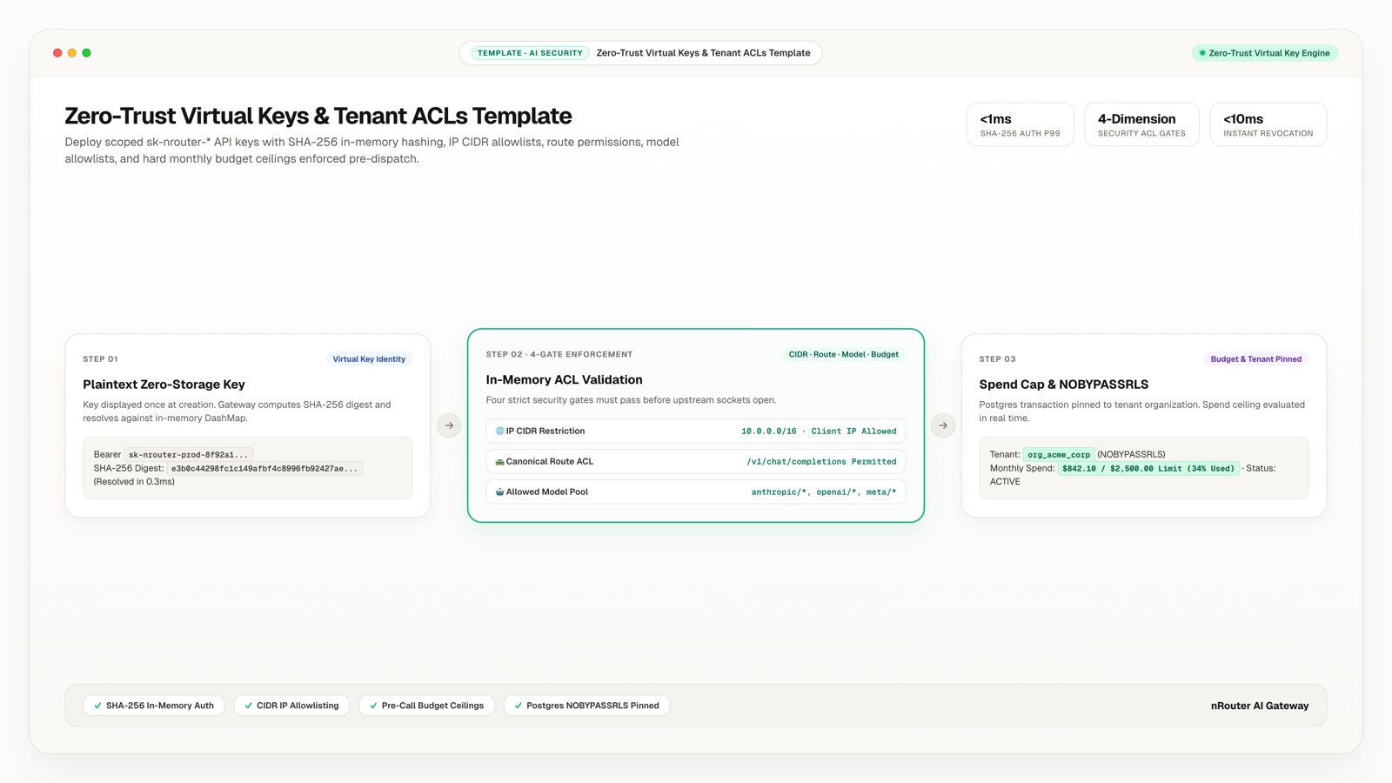This screenshot has width=1392, height=783.
Task: Click the title bar Zero-Trust Virtual Keys template title
Action: (x=703, y=53)
